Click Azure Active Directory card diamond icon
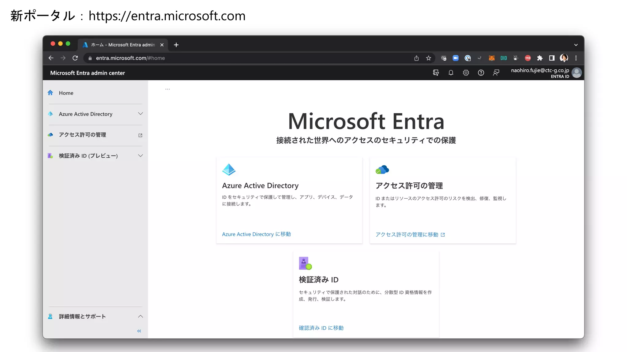627x352 pixels. point(229,170)
